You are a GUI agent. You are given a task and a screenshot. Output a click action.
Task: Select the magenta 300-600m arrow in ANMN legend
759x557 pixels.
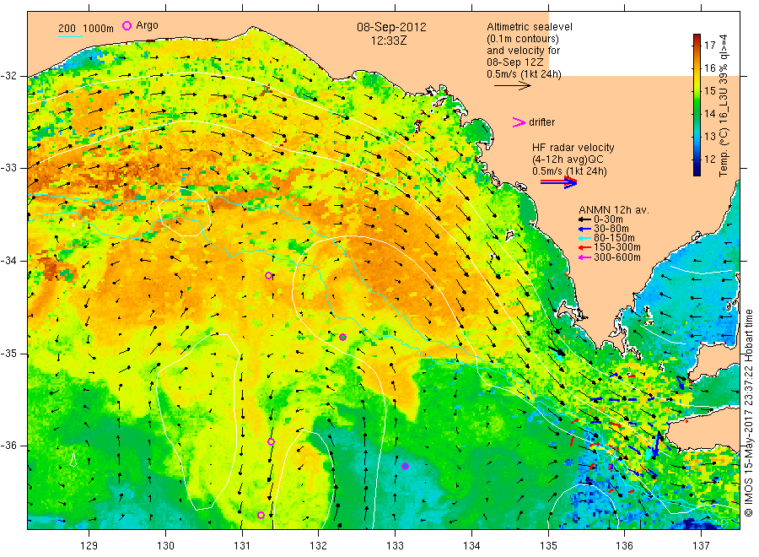(x=584, y=257)
